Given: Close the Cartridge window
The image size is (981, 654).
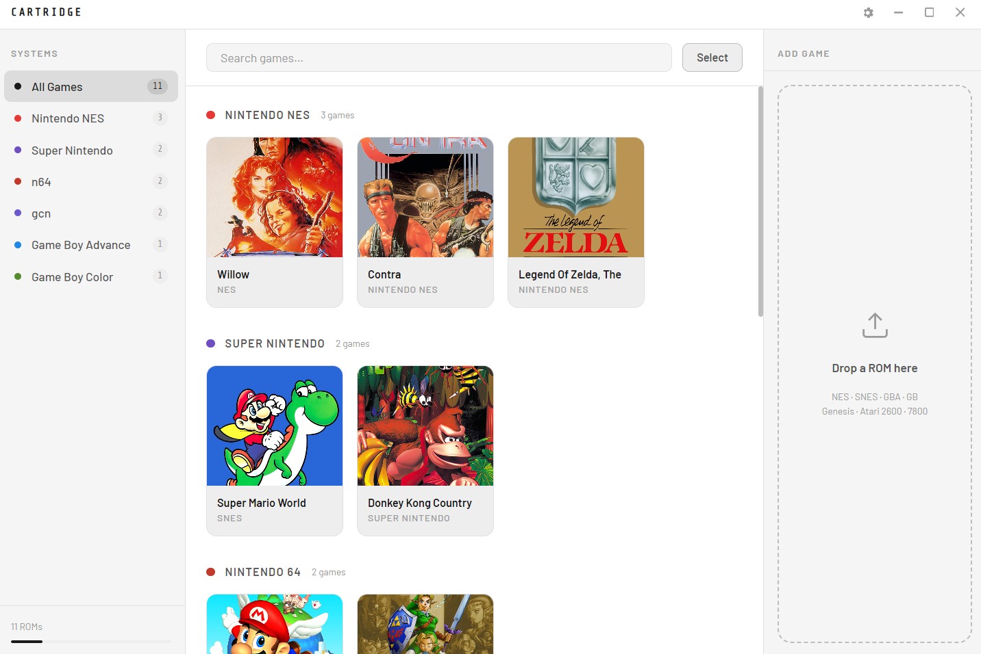Looking at the screenshot, I should [x=960, y=12].
